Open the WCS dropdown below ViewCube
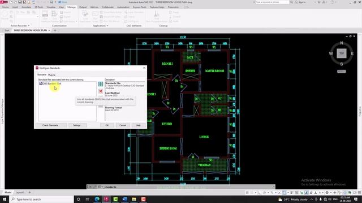 [342, 72]
